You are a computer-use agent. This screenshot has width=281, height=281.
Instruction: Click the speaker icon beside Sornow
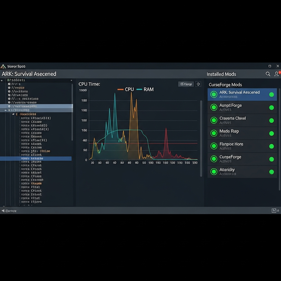tap(3, 211)
